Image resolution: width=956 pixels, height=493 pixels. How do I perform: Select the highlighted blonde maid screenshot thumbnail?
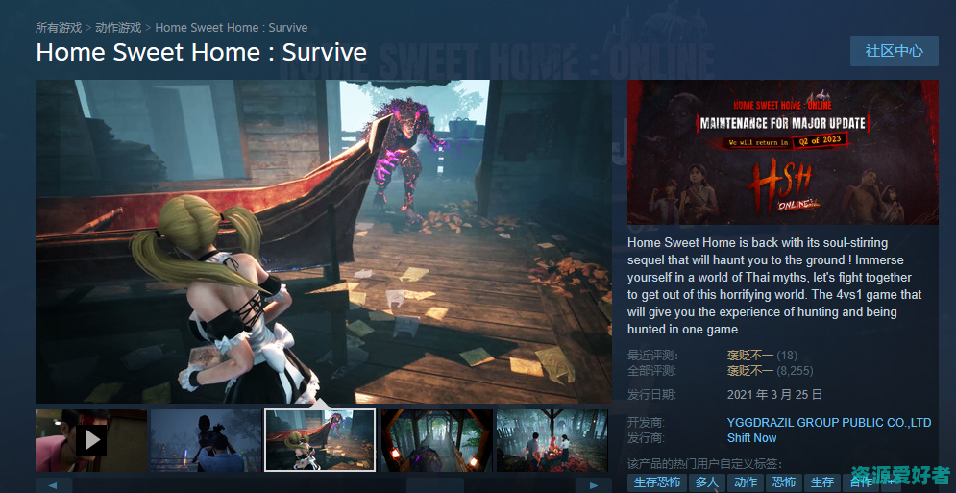click(320, 440)
